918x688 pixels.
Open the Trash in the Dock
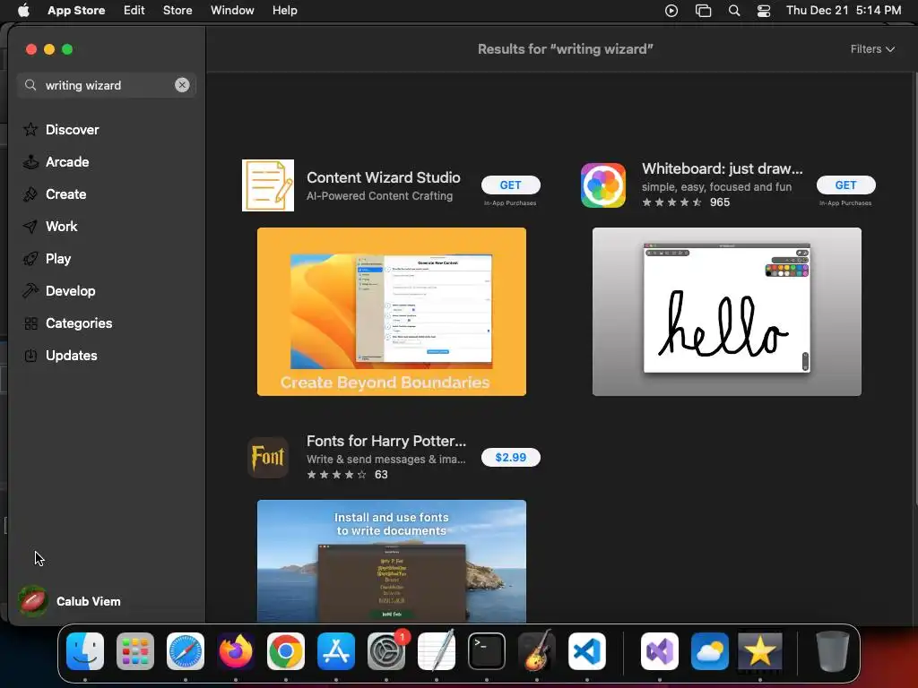(833, 651)
